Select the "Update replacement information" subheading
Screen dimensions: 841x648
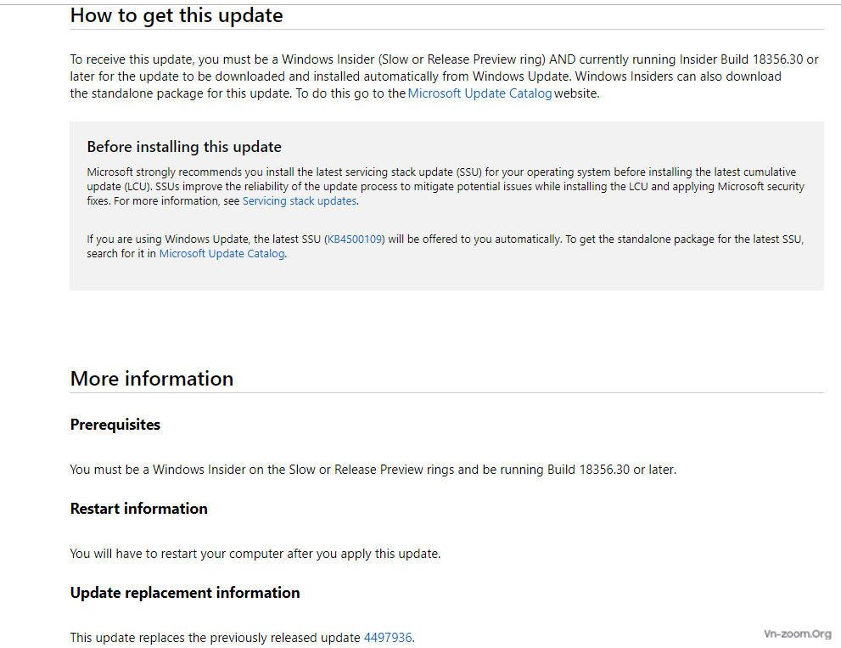185,593
